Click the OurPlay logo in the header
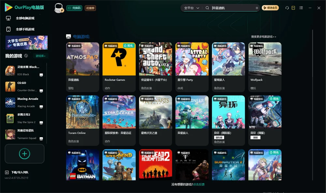326x193 pixels. (24, 7)
